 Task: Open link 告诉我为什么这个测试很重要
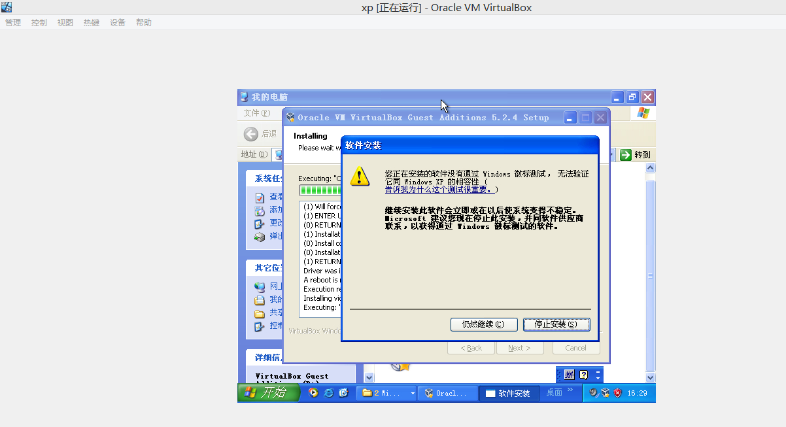(438, 190)
